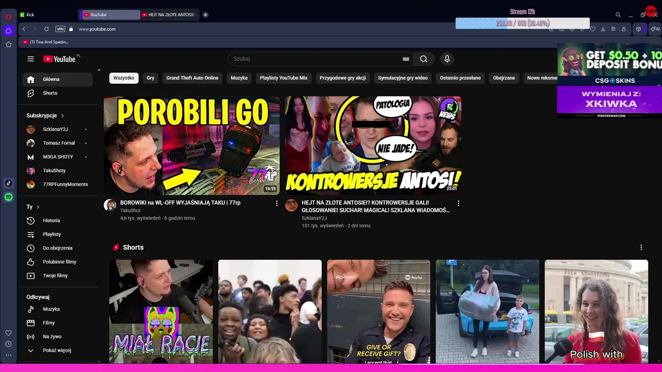The image size is (662, 372).
Task: Open Na żywo in Odkrywaj section
Action: [x=57, y=336]
